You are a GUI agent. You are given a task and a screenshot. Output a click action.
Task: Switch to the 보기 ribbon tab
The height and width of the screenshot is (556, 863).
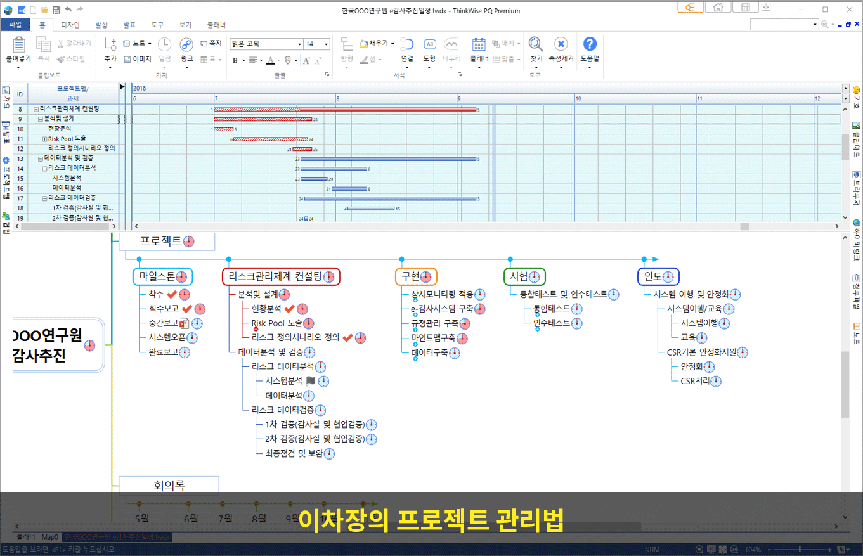pos(185,25)
